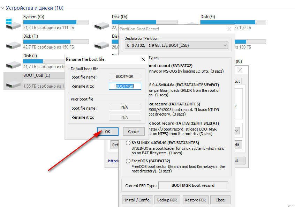Collapse the Устройства и диски section
Screen dimensions: 295x207
click(3, 8)
